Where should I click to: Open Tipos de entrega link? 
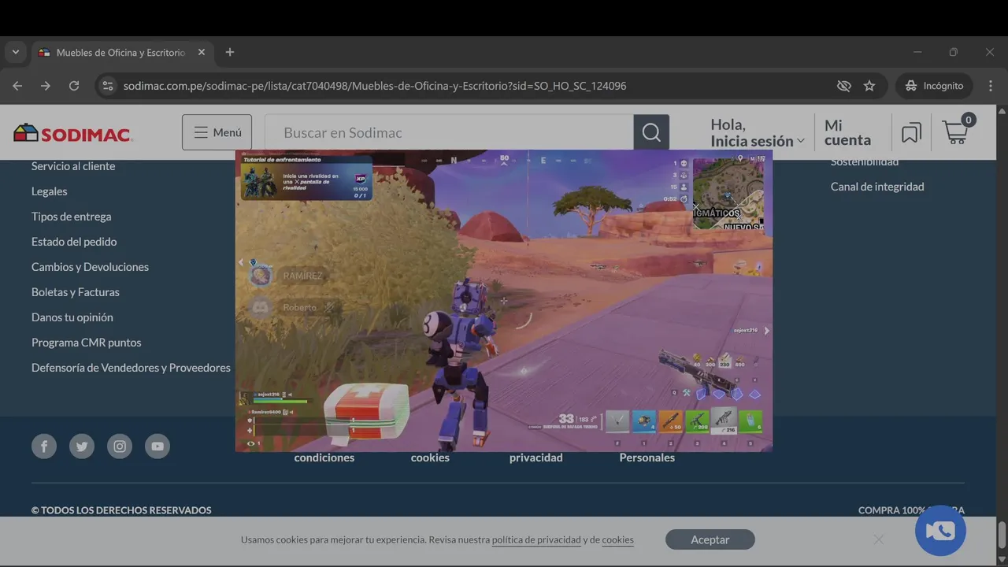pos(72,217)
